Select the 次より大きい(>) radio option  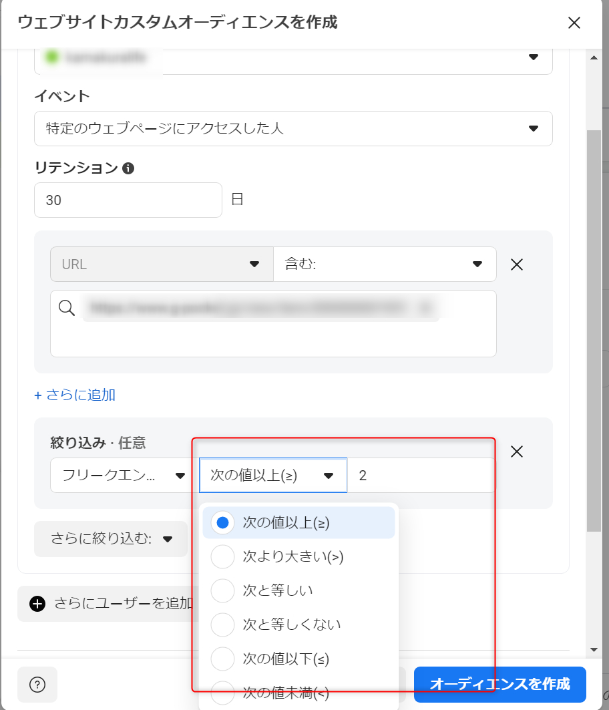coord(222,556)
